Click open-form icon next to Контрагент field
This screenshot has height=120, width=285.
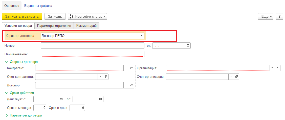pyautogui.click(x=131, y=68)
